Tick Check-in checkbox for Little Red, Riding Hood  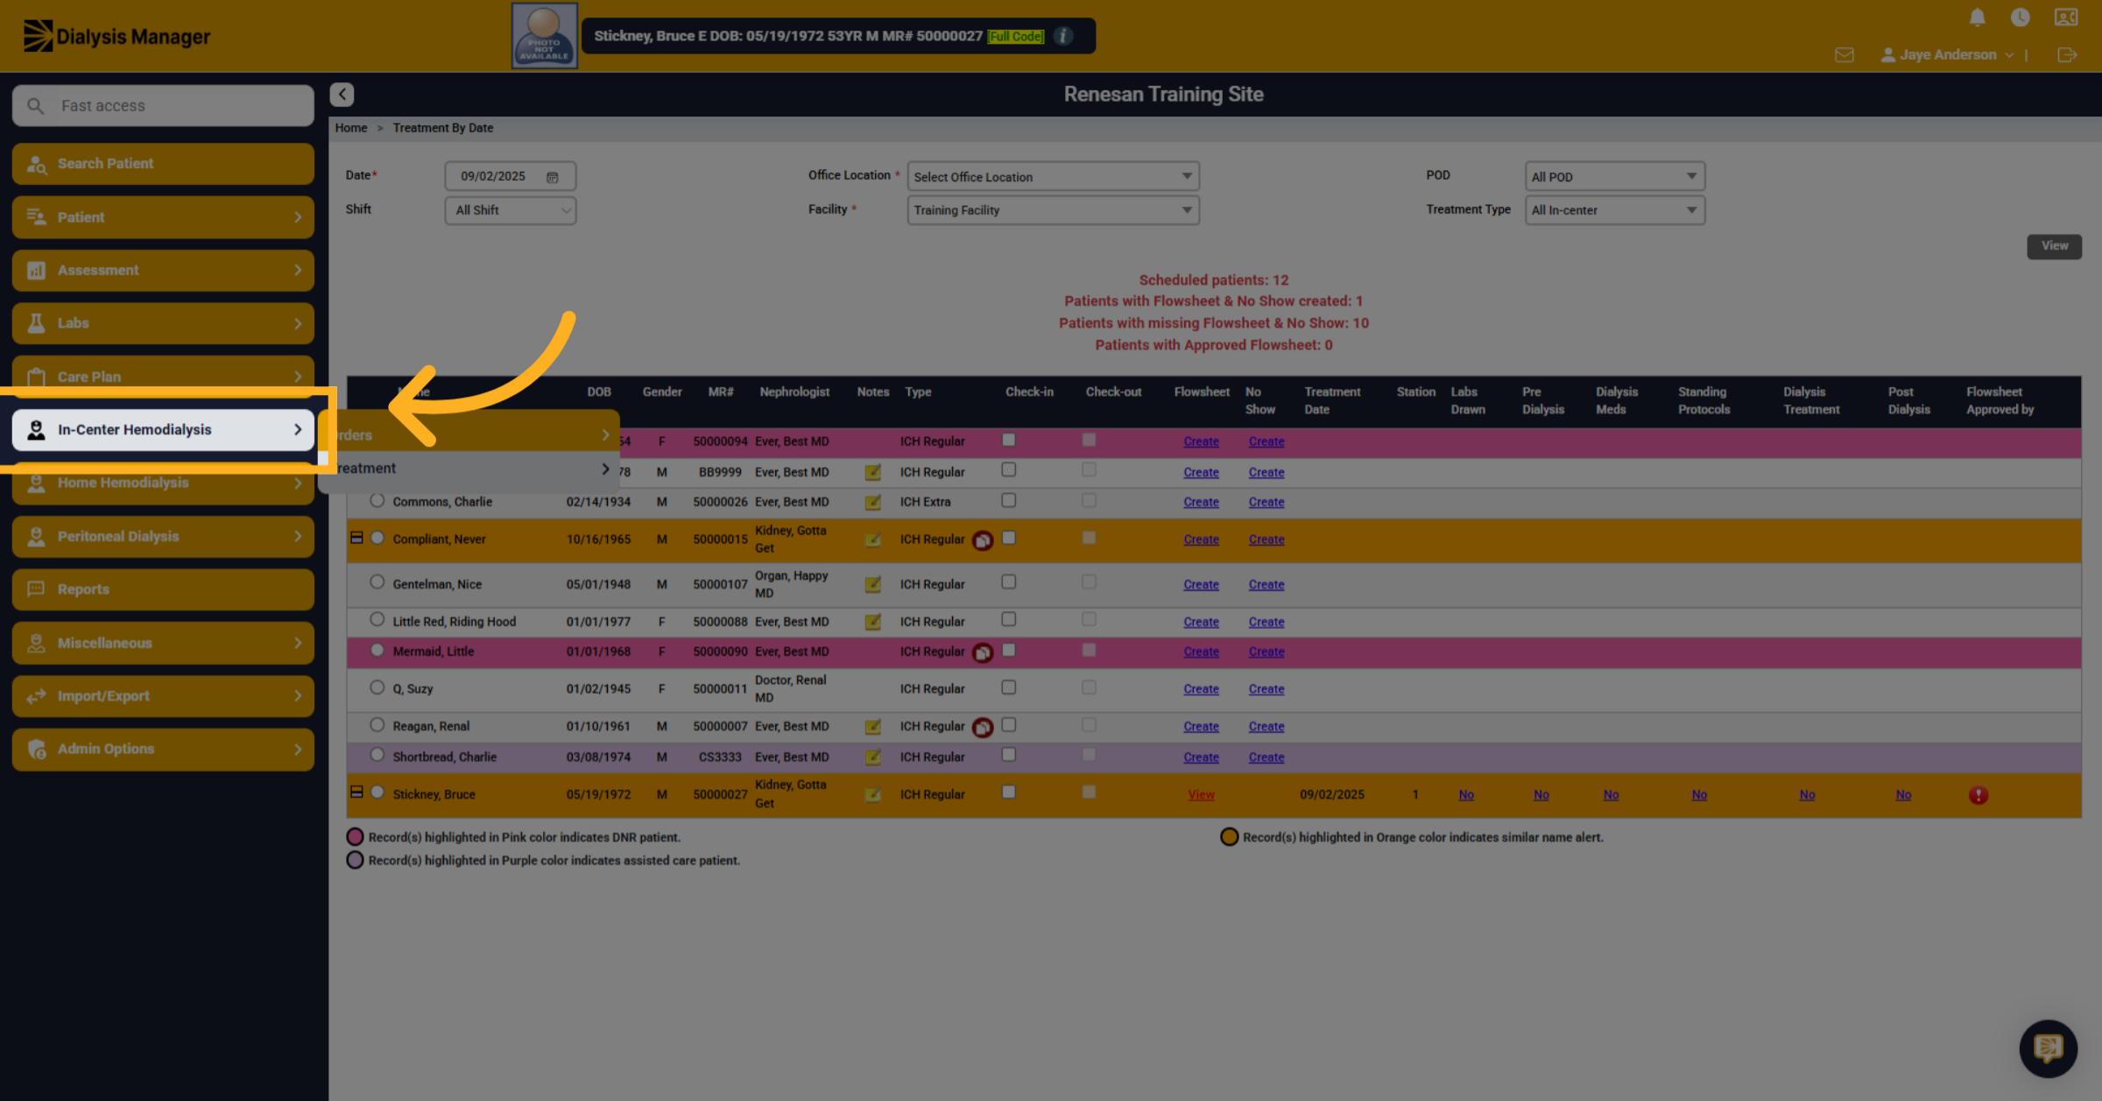1009,620
